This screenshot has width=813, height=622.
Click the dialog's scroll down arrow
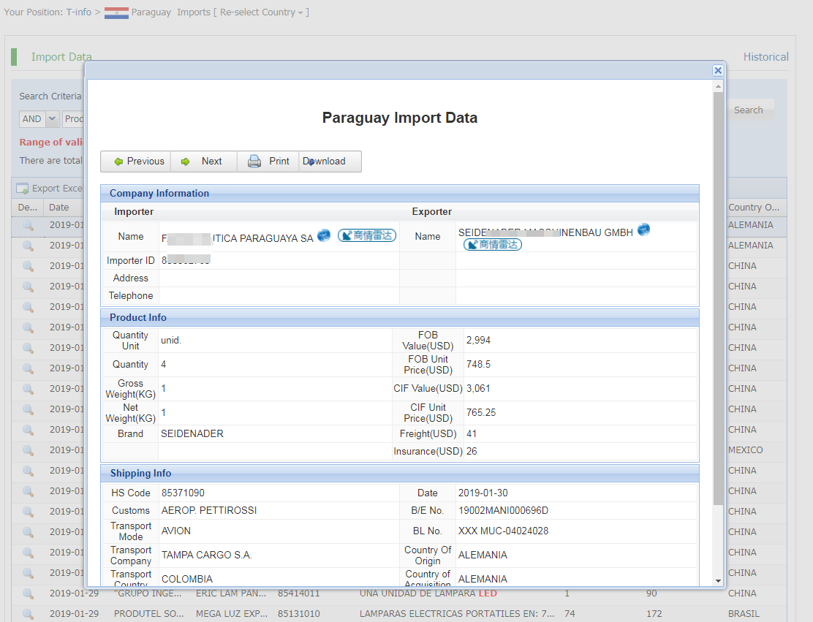tap(718, 580)
